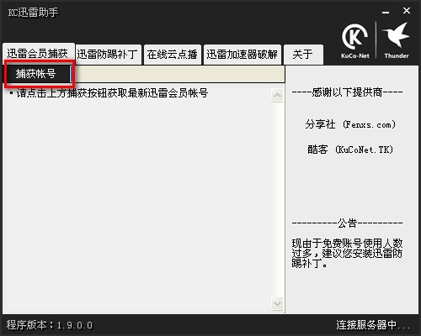The width and height of the screenshot is (421, 336).
Task: Close the KC迅雷助手 window
Action: click(407, 11)
